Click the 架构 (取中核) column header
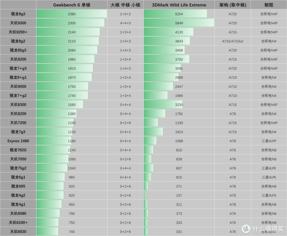 click(x=233, y=5)
